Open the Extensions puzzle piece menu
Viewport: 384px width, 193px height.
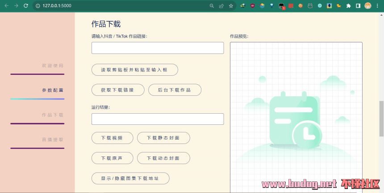click(348, 6)
